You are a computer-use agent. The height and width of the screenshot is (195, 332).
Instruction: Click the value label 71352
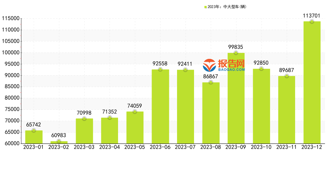point(110,112)
